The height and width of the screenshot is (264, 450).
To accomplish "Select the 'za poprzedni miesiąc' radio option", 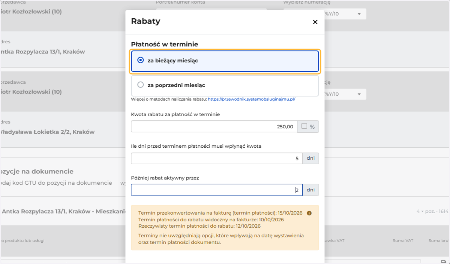I will point(225,85).
